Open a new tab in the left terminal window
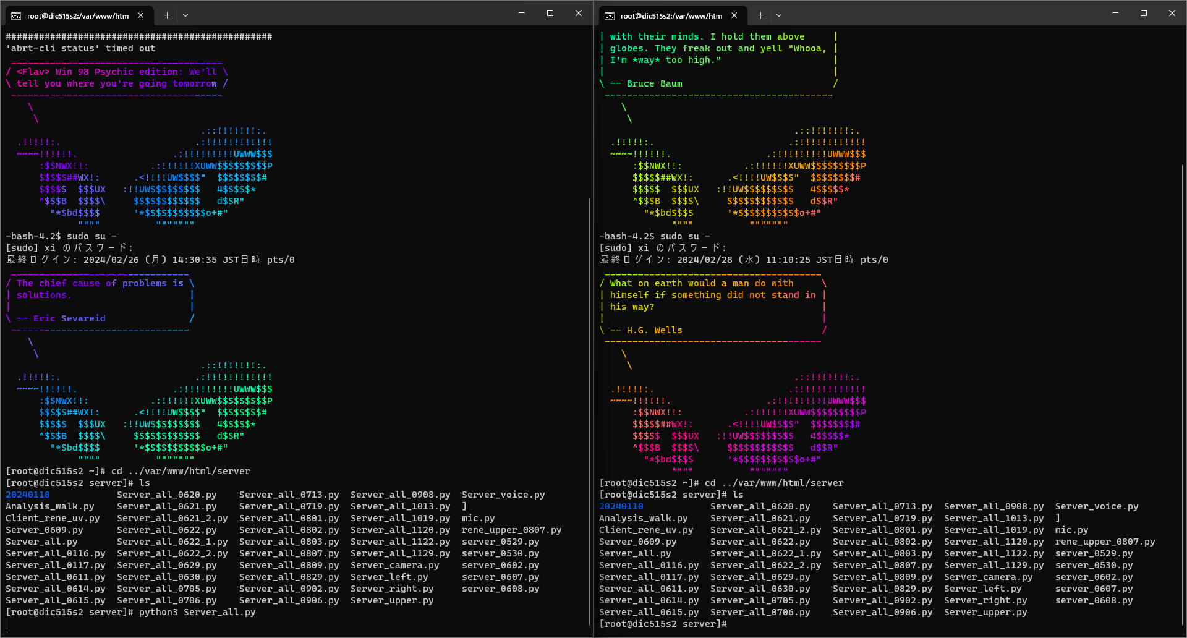The image size is (1187, 638). click(167, 15)
